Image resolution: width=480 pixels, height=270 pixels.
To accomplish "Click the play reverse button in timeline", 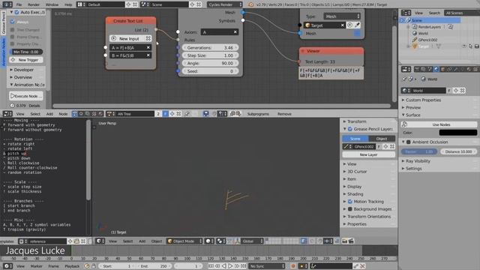I will [x=223, y=266].
